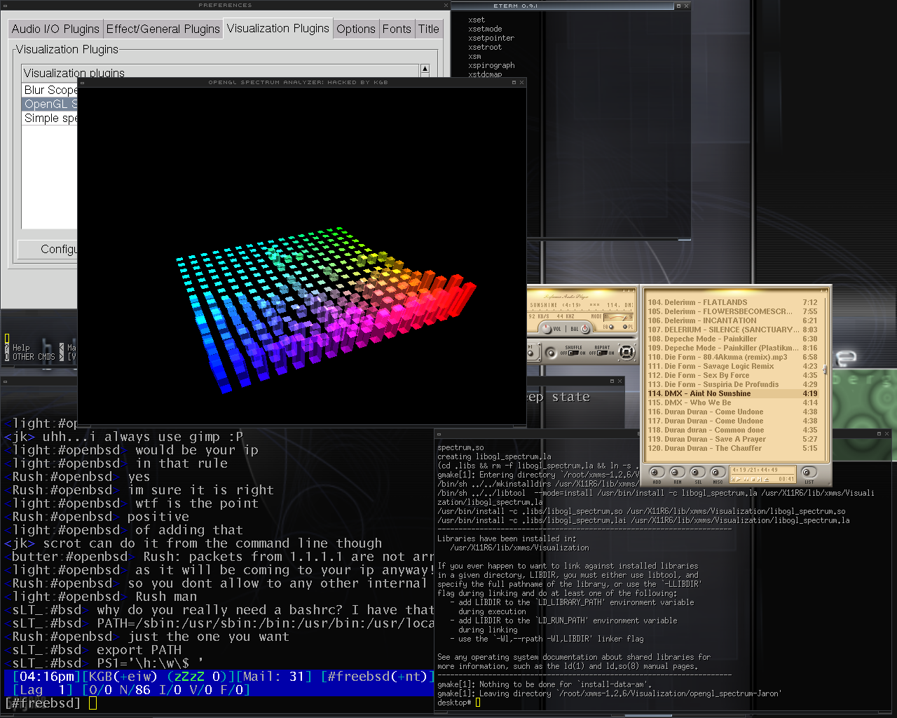Click the plugin list scroll-up arrow

tap(425, 69)
